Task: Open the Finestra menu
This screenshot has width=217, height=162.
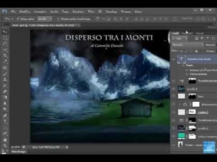Action: [126, 11]
